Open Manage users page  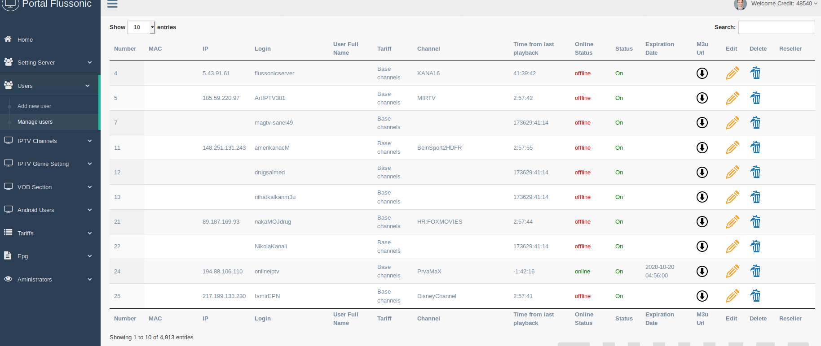click(x=35, y=122)
